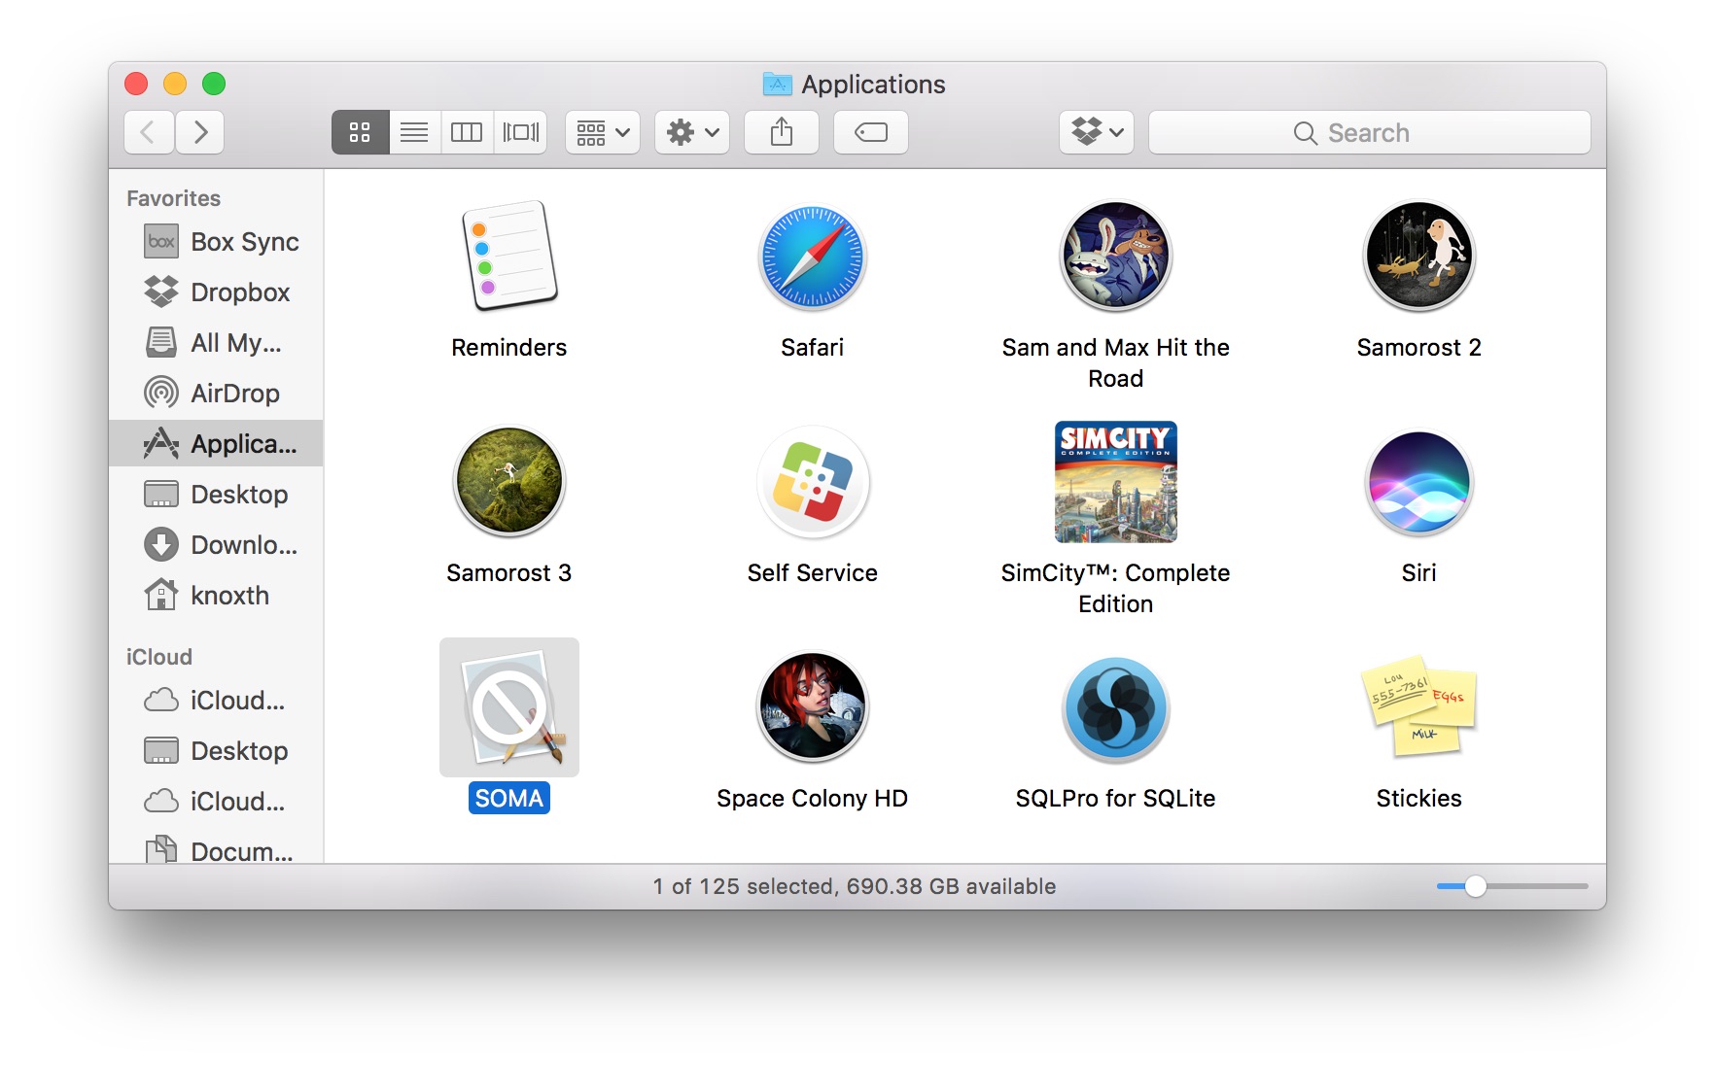This screenshot has width=1715, height=1065.
Task: Click the Self Service app icon
Action: 812,482
